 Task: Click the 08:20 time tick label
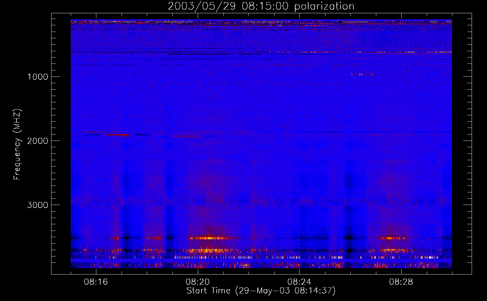[198, 282]
